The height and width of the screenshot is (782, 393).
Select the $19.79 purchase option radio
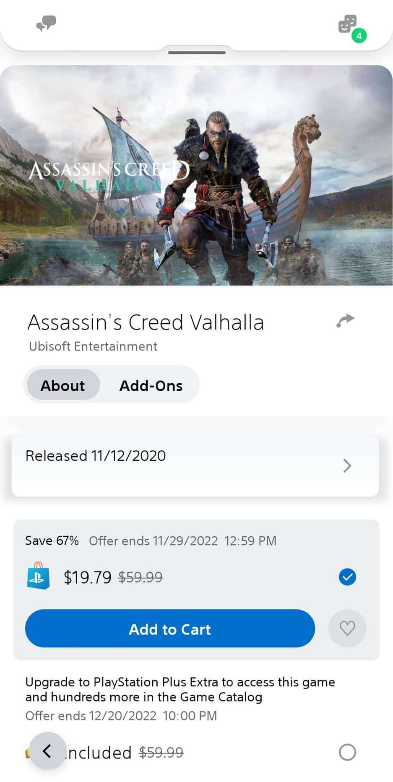pyautogui.click(x=347, y=577)
